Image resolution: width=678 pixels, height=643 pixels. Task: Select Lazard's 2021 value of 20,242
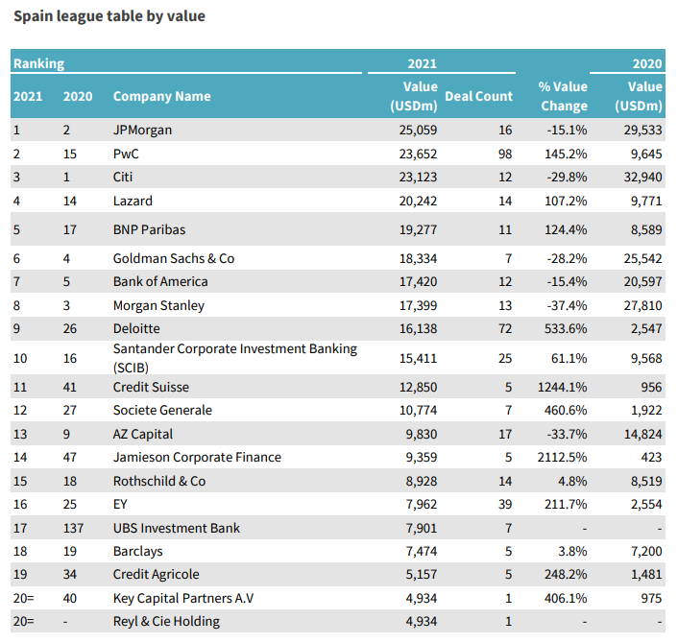(x=418, y=201)
